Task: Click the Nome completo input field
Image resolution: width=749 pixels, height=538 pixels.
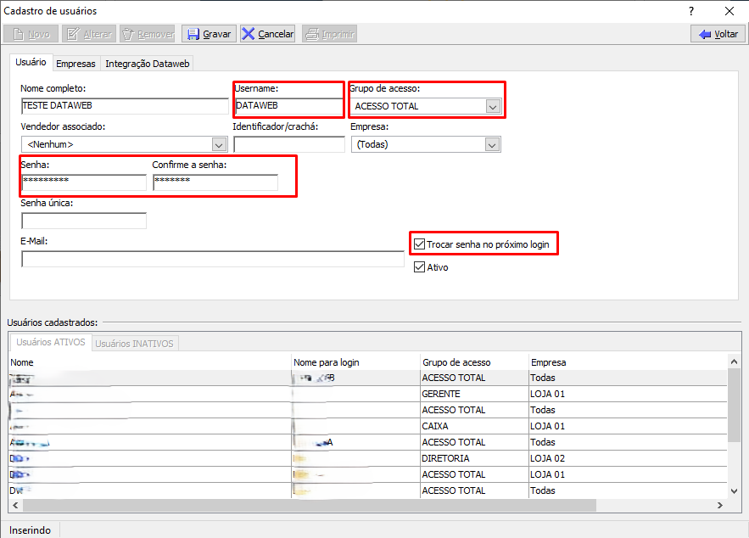Action: pyautogui.click(x=125, y=105)
